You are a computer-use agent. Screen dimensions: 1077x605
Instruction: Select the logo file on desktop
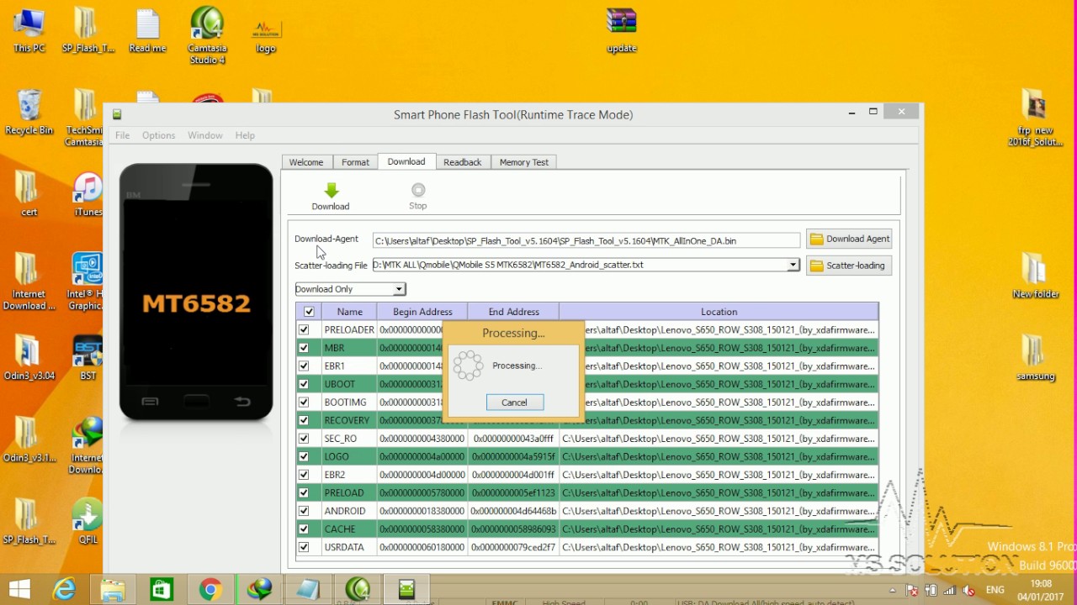(x=266, y=35)
